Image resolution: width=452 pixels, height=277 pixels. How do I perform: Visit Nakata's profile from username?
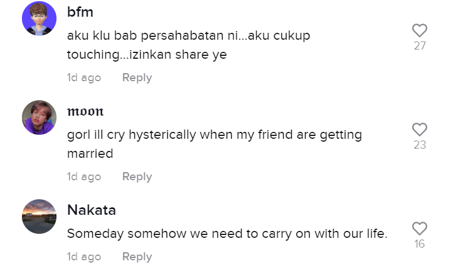[92, 210]
